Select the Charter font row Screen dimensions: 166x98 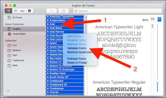65,92
